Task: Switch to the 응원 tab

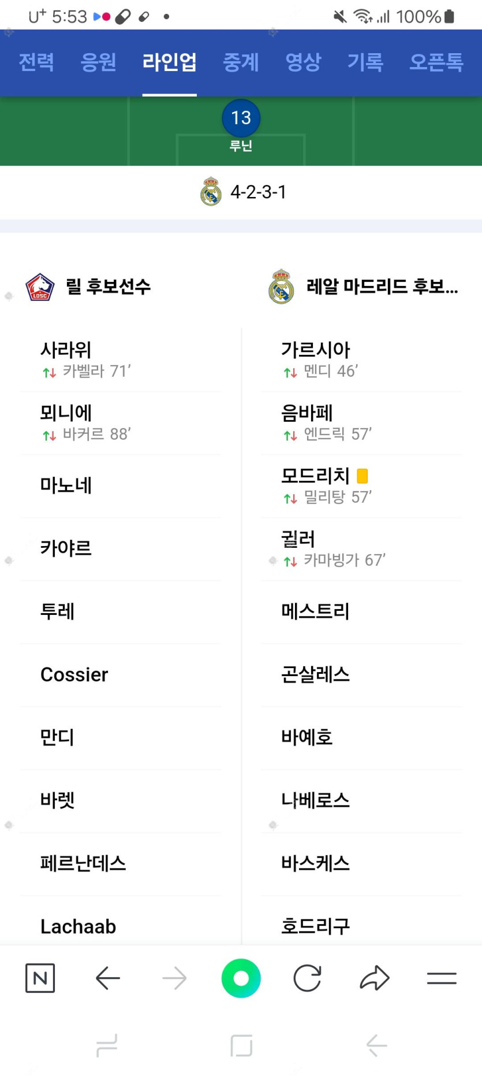Action: (x=98, y=62)
